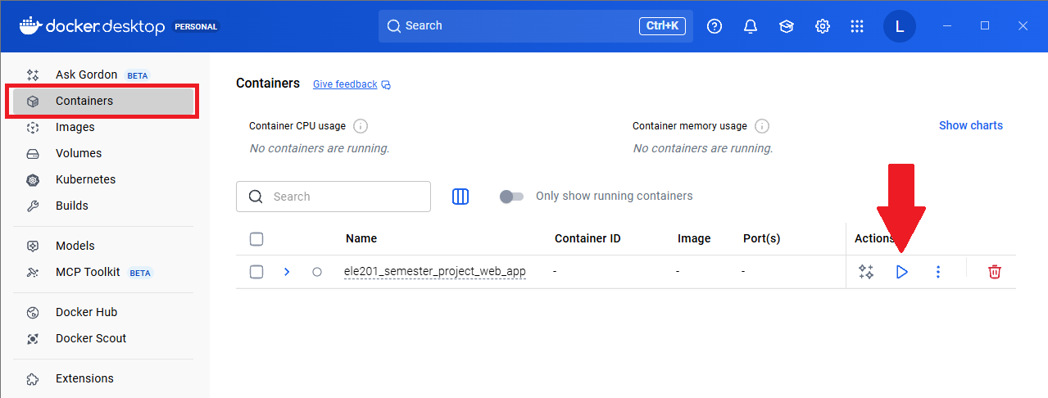Click Show charts link
This screenshot has height=398, width=1048.
(971, 125)
